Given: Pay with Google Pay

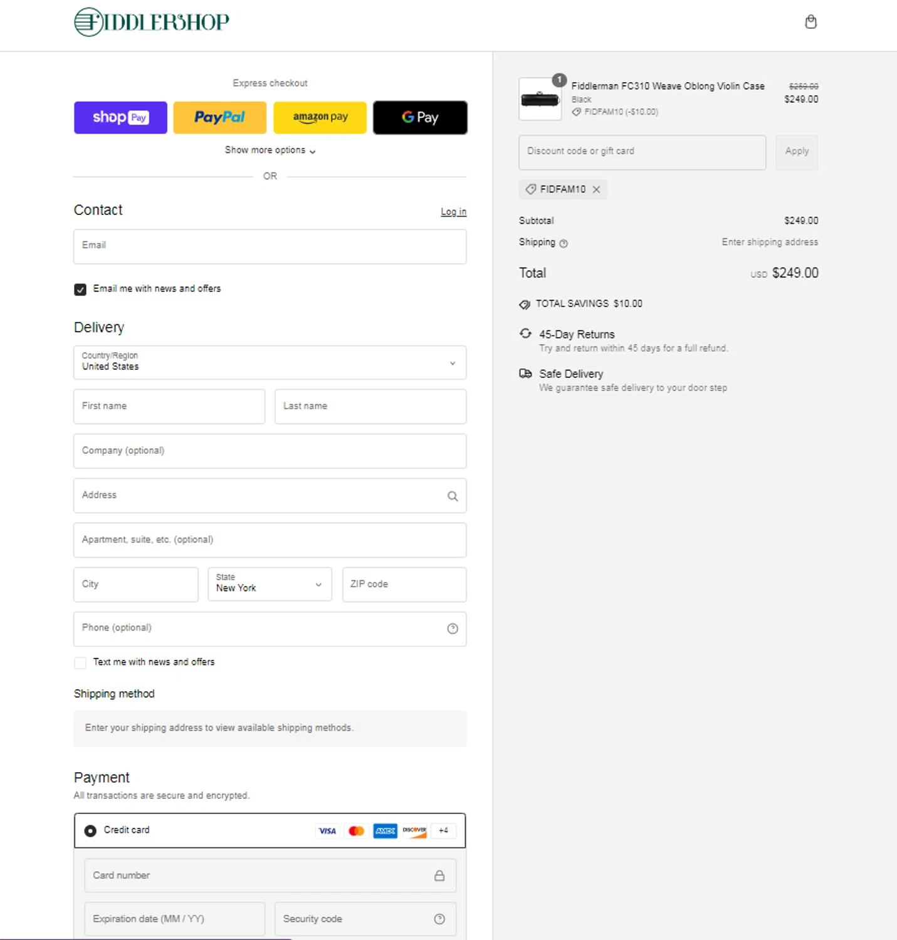Looking at the screenshot, I should (420, 118).
